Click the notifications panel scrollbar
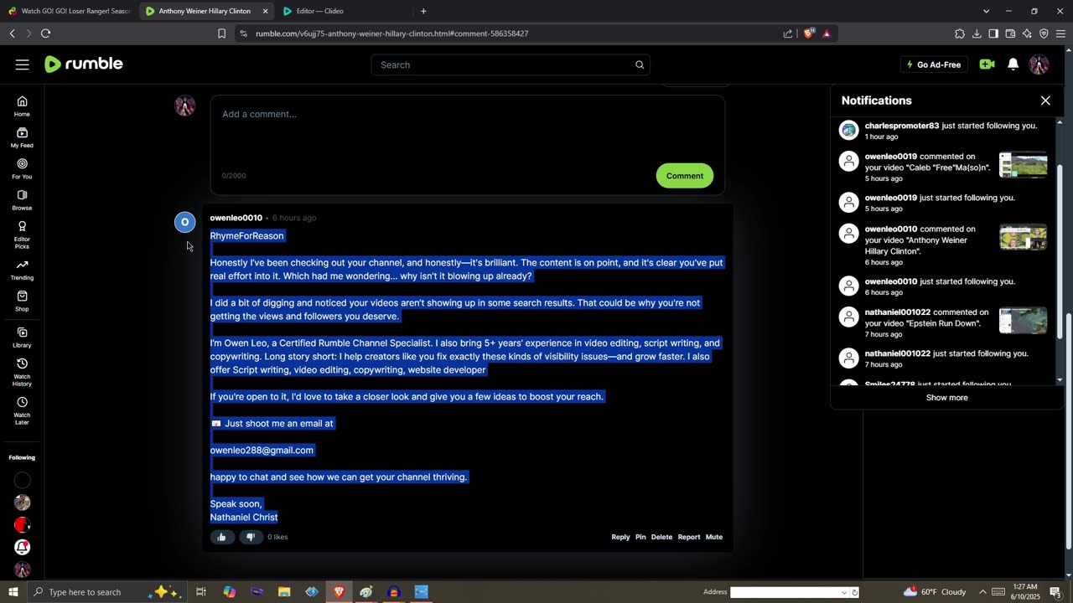The width and height of the screenshot is (1073, 603). pos(1060,251)
